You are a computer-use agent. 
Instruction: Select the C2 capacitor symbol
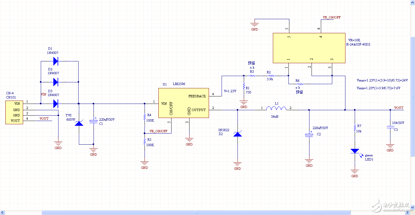pyautogui.click(x=309, y=134)
